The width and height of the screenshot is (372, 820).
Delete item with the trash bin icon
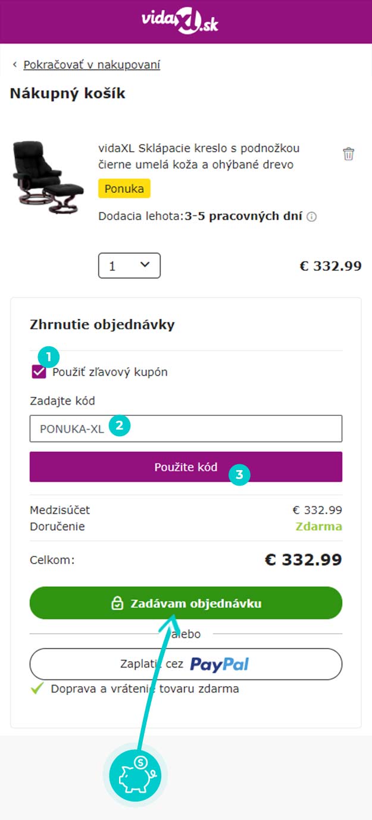coord(348,154)
